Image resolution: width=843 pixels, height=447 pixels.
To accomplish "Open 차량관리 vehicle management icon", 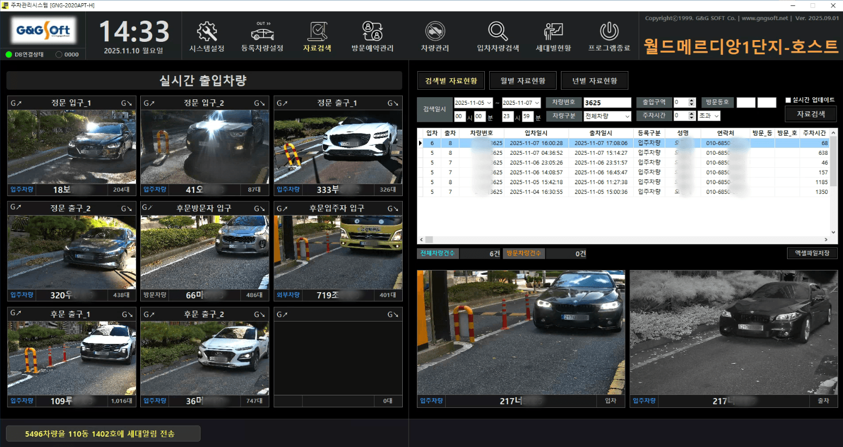I will (435, 36).
